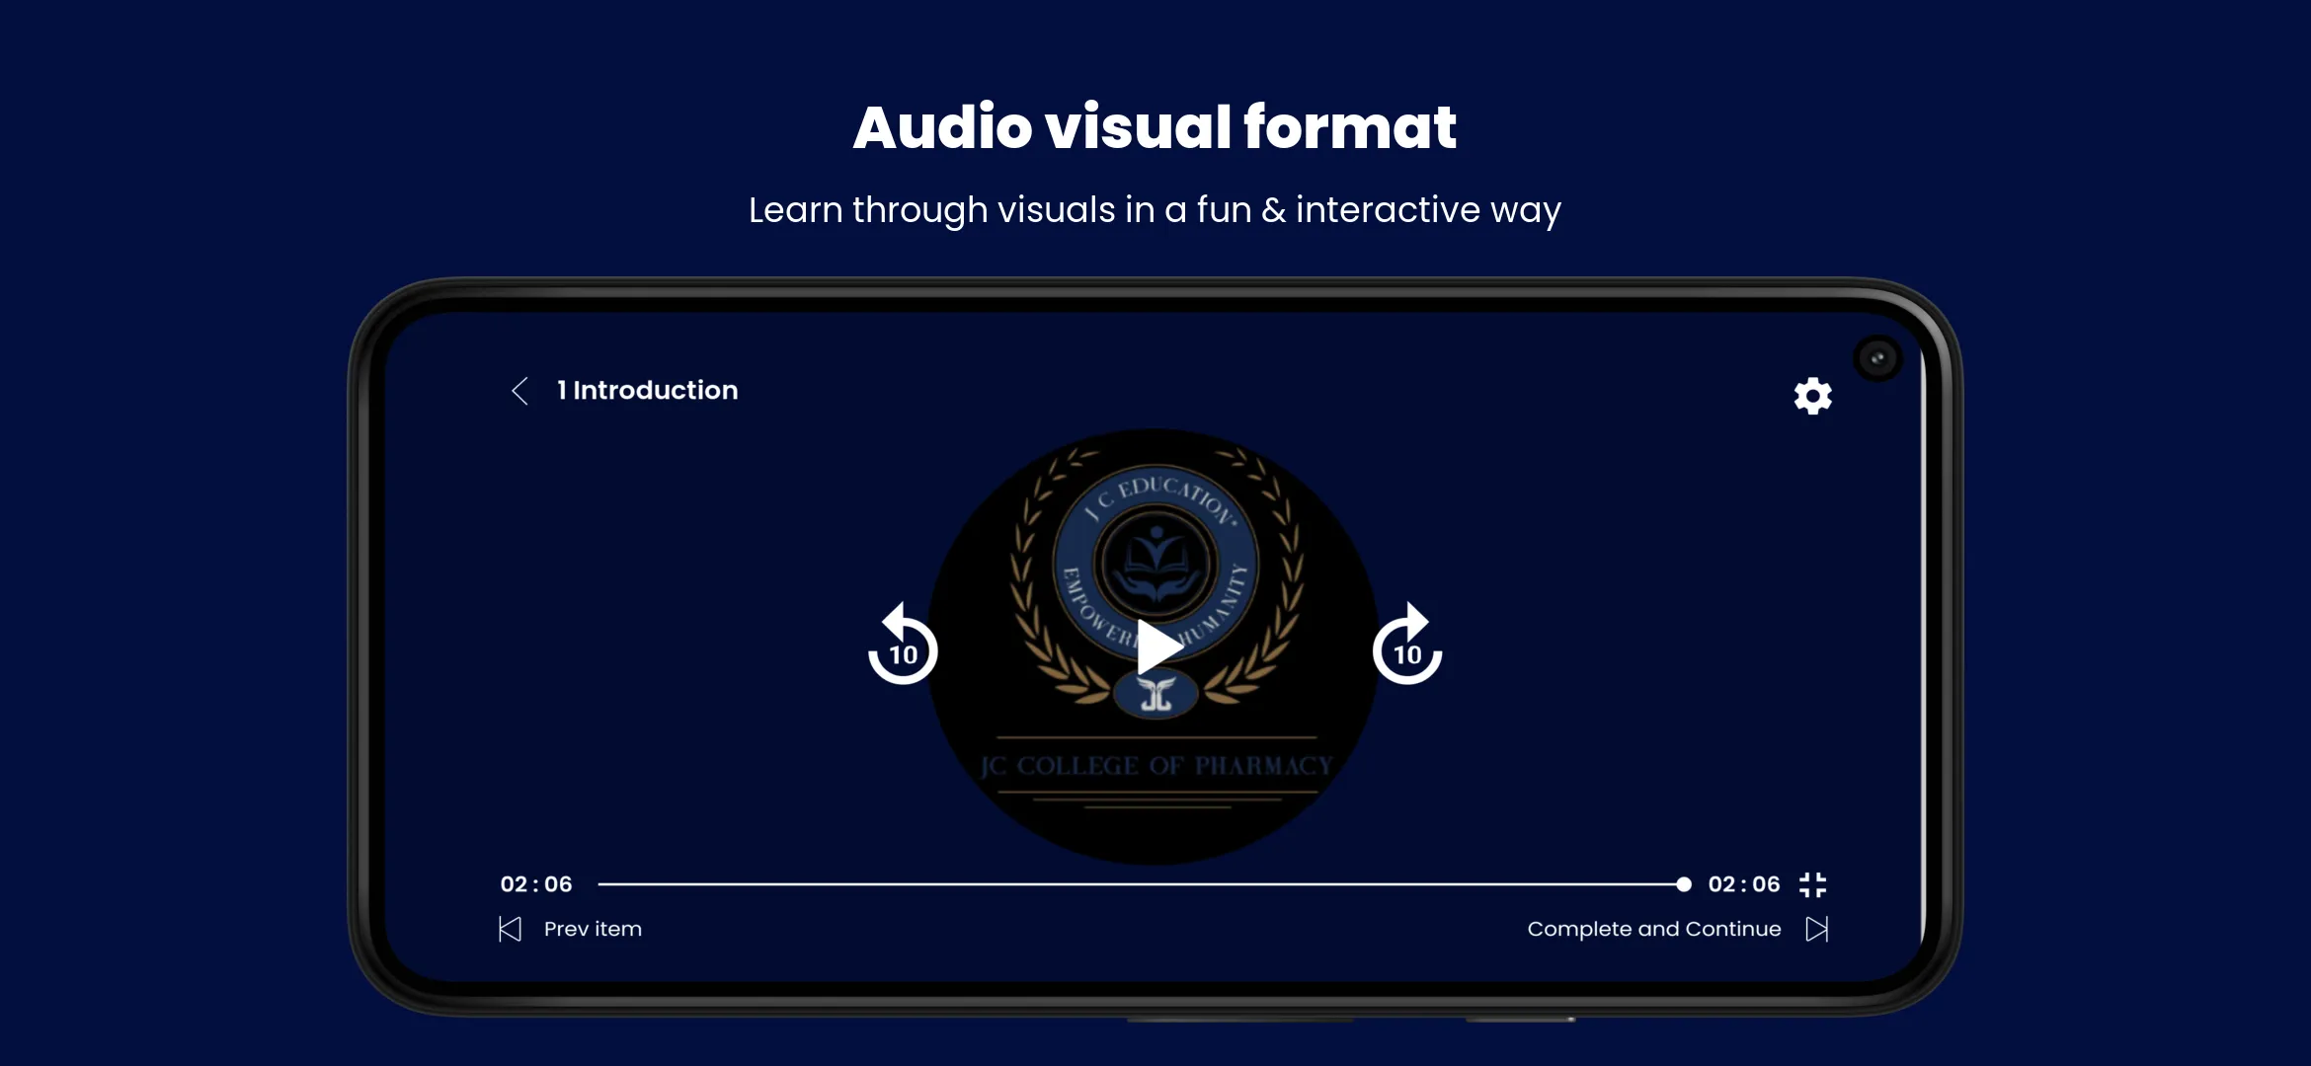Click the elapsed time 02:06 on the left
Viewport: 2311px width, 1066px height.
tap(536, 884)
